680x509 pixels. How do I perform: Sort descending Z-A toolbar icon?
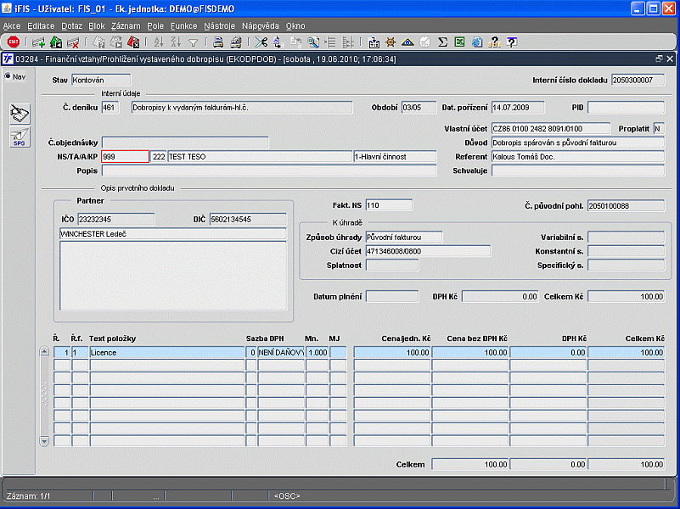176,42
